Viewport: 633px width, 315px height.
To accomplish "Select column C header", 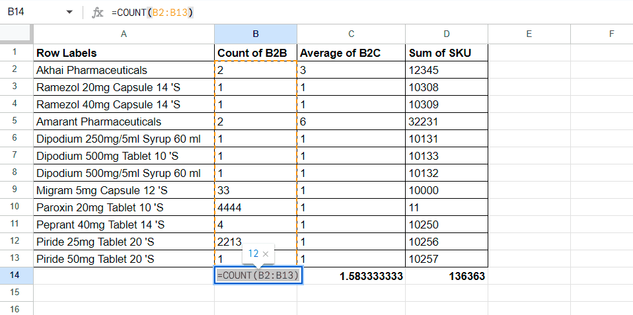I will click(352, 34).
